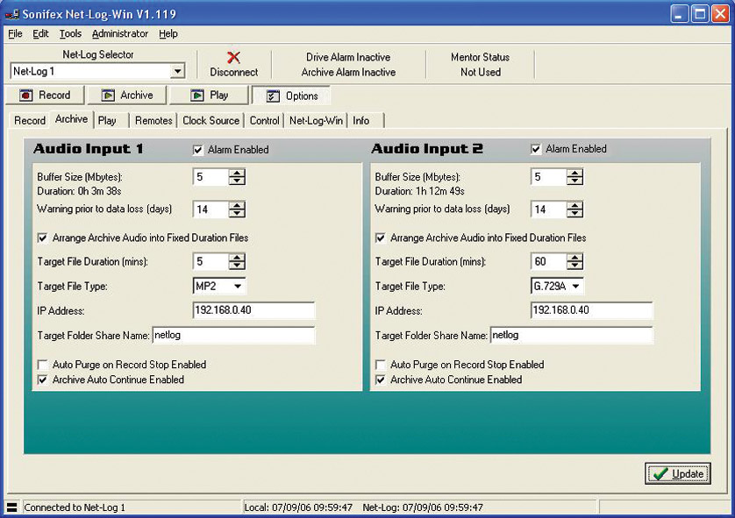The height and width of the screenshot is (518, 735).
Task: Open the Tools menu
Action: coord(70,34)
